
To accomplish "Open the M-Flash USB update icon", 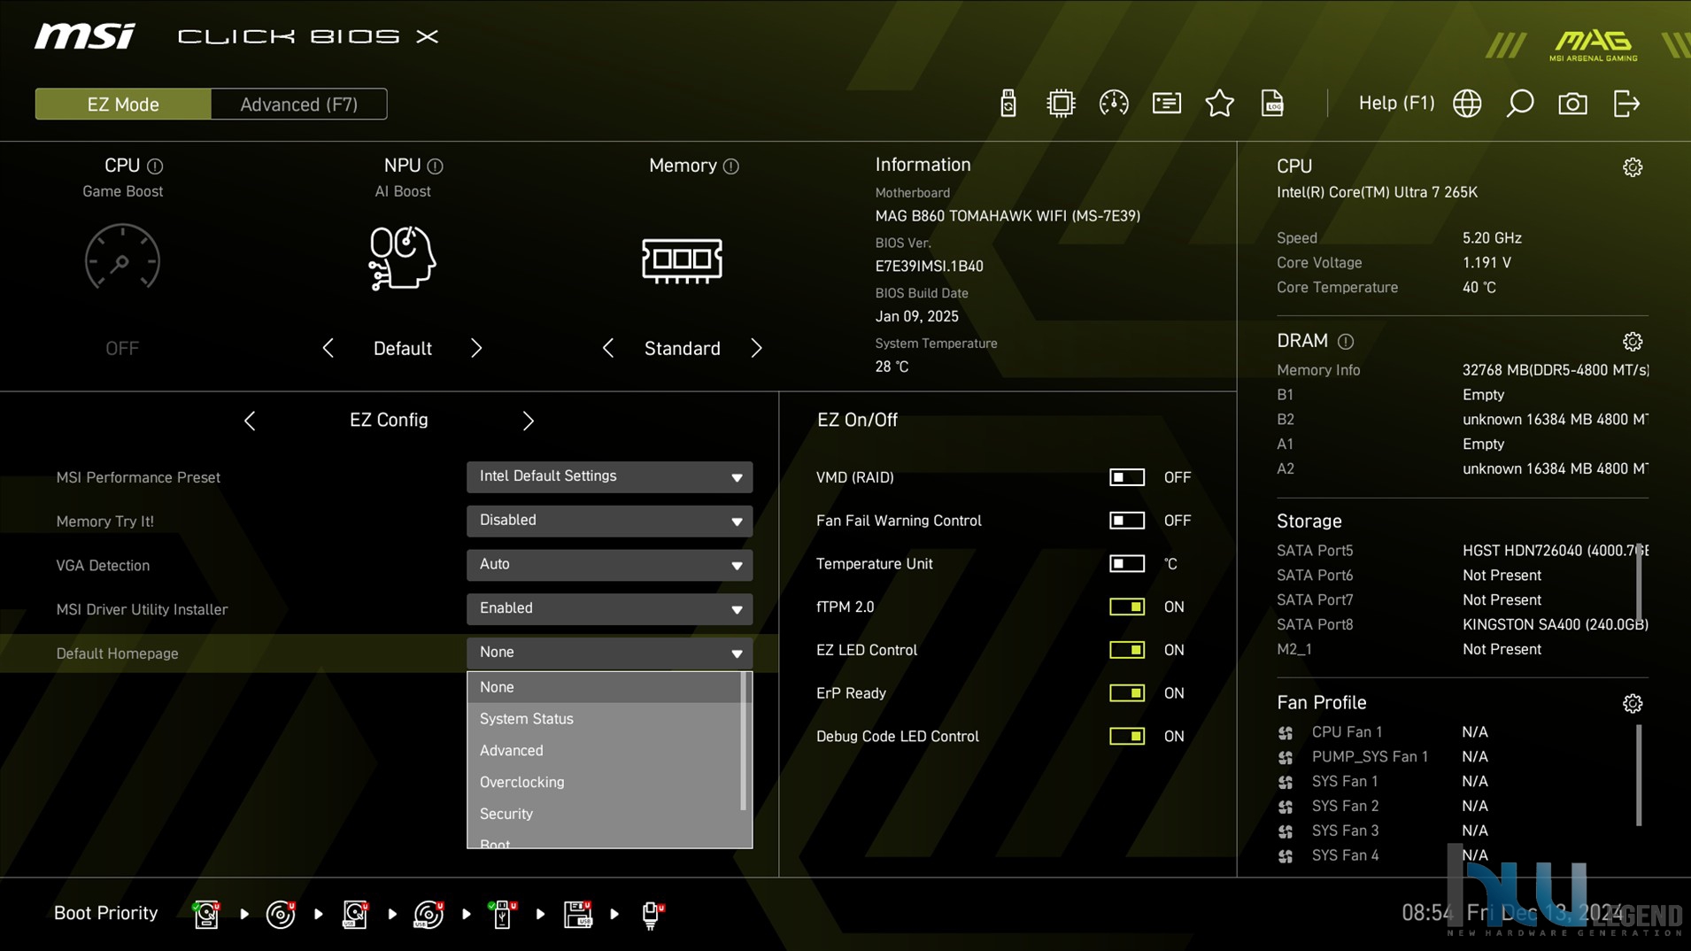I will pyautogui.click(x=1008, y=104).
